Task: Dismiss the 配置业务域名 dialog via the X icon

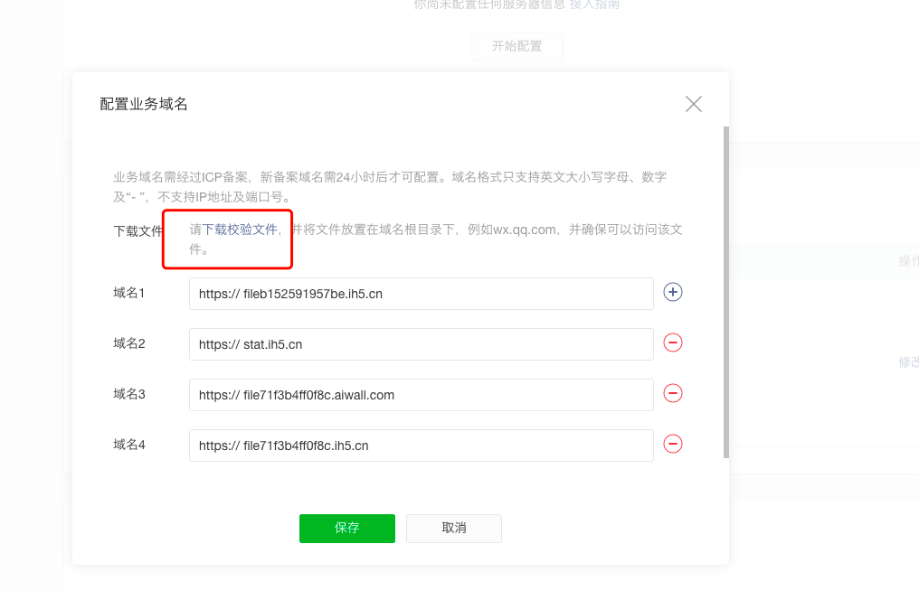Action: (693, 104)
